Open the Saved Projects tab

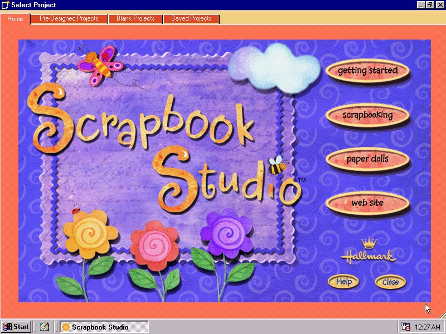191,19
